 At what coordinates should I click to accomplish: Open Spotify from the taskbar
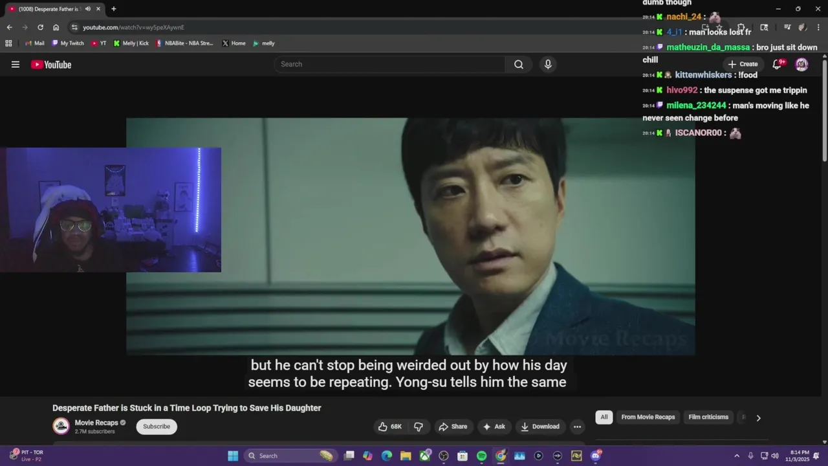point(481,456)
